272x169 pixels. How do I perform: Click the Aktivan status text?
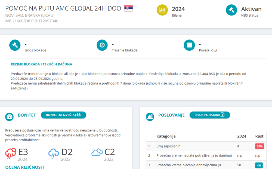(251, 9)
